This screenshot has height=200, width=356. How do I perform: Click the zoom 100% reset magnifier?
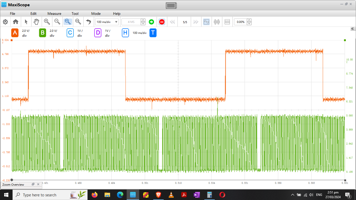78,22
